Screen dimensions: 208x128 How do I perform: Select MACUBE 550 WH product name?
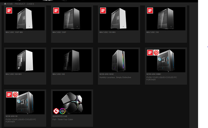pyautogui.click(x=14, y=74)
